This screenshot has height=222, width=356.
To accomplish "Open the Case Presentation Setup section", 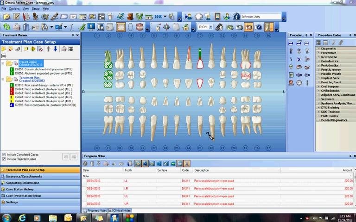I will (x=40, y=196).
